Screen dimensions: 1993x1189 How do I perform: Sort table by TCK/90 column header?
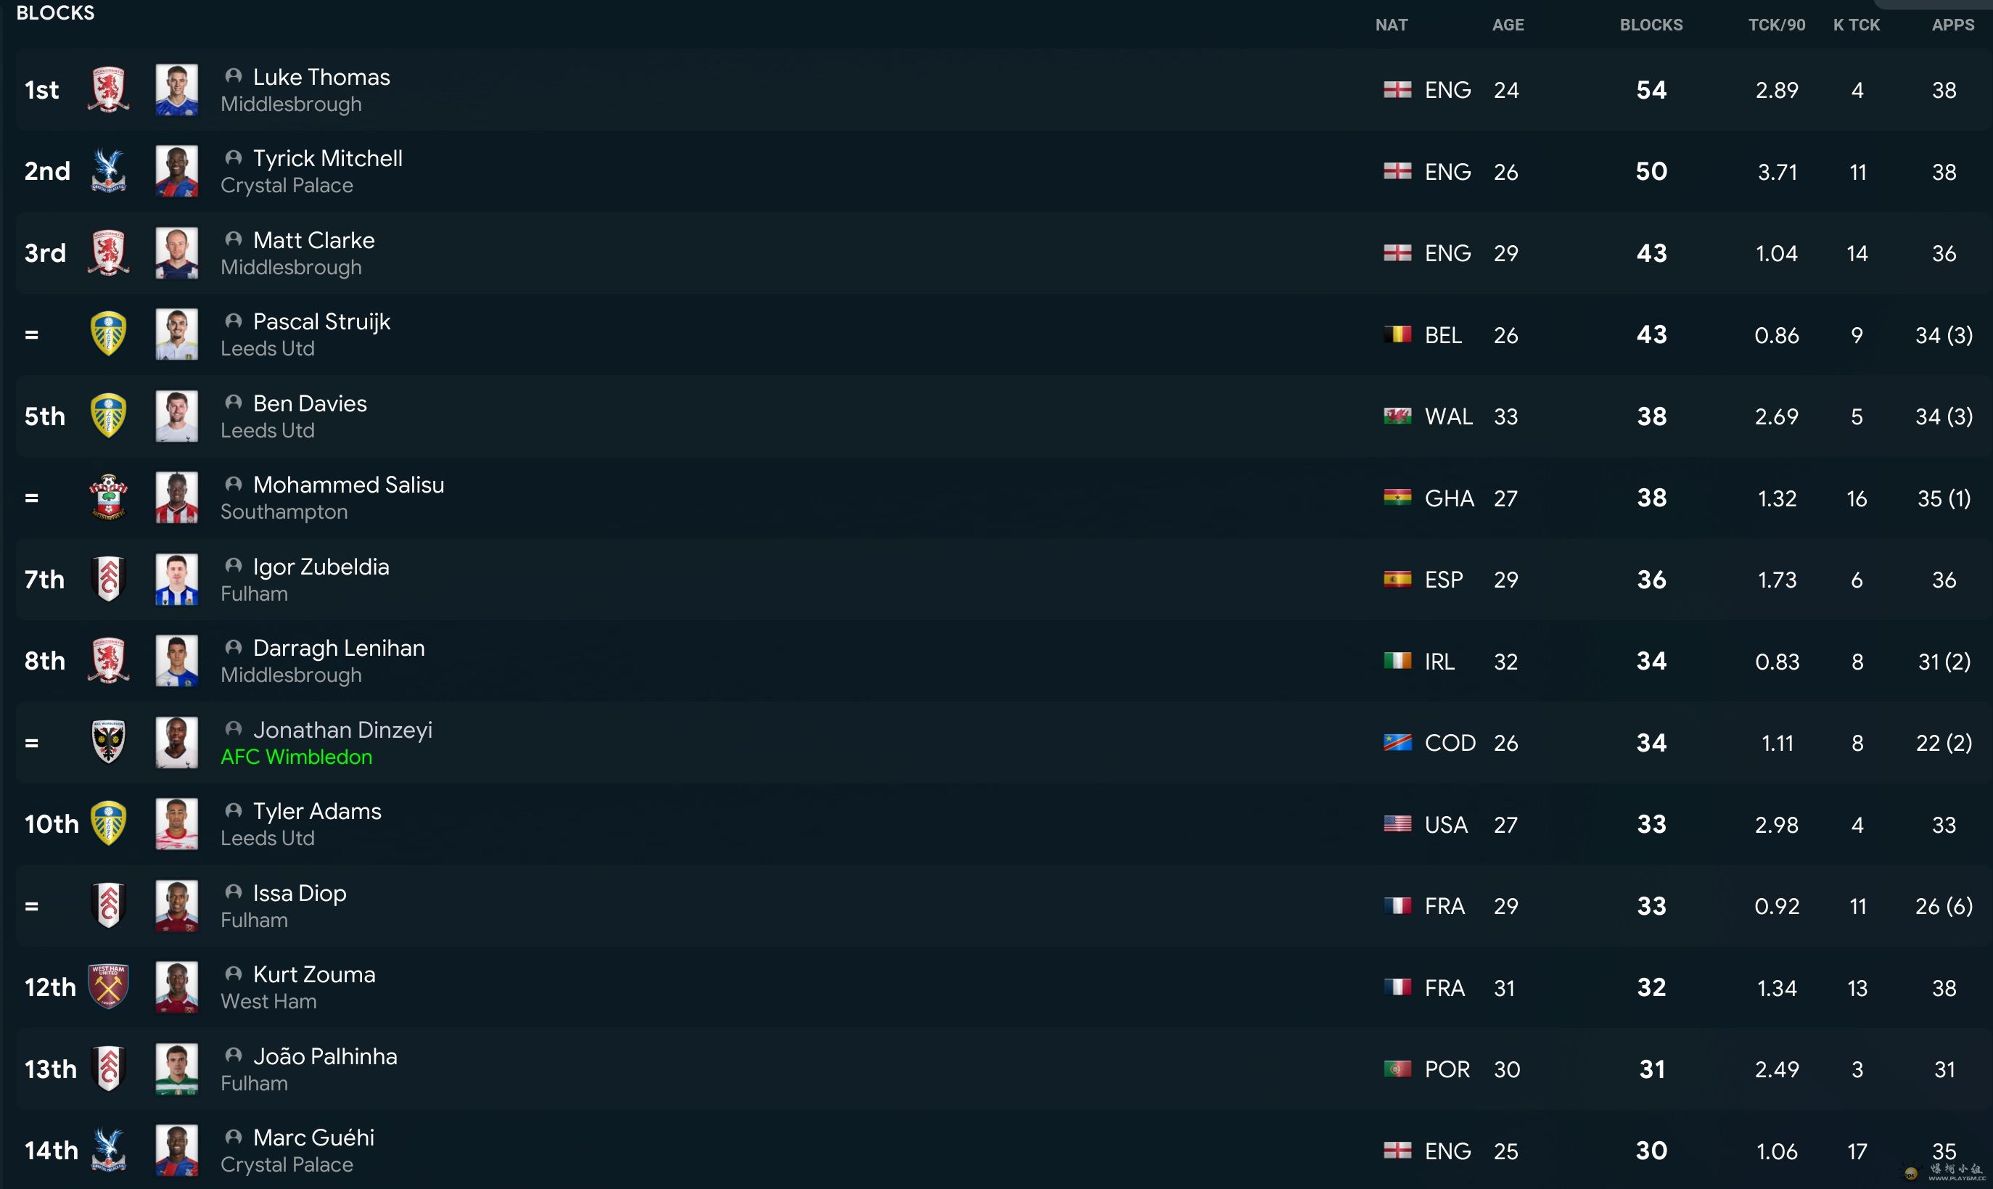pos(1776,25)
